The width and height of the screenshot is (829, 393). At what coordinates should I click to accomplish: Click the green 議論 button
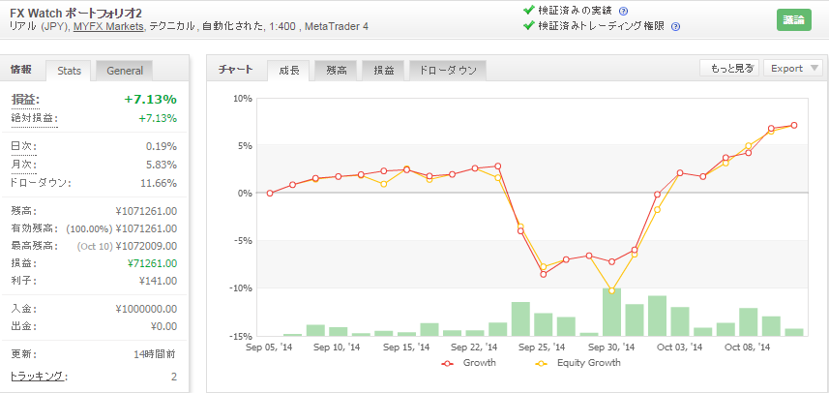(793, 19)
